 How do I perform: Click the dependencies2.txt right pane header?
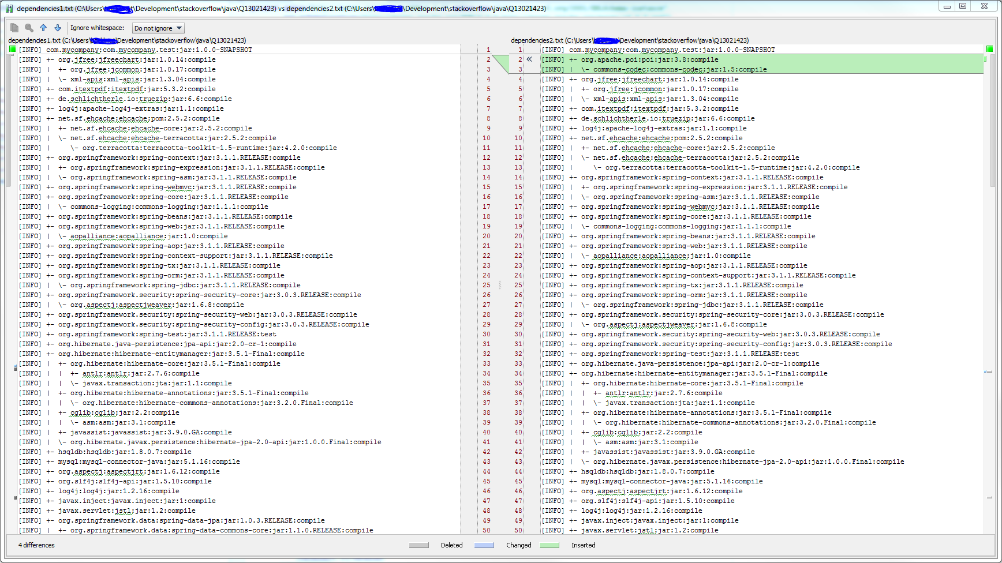click(630, 40)
